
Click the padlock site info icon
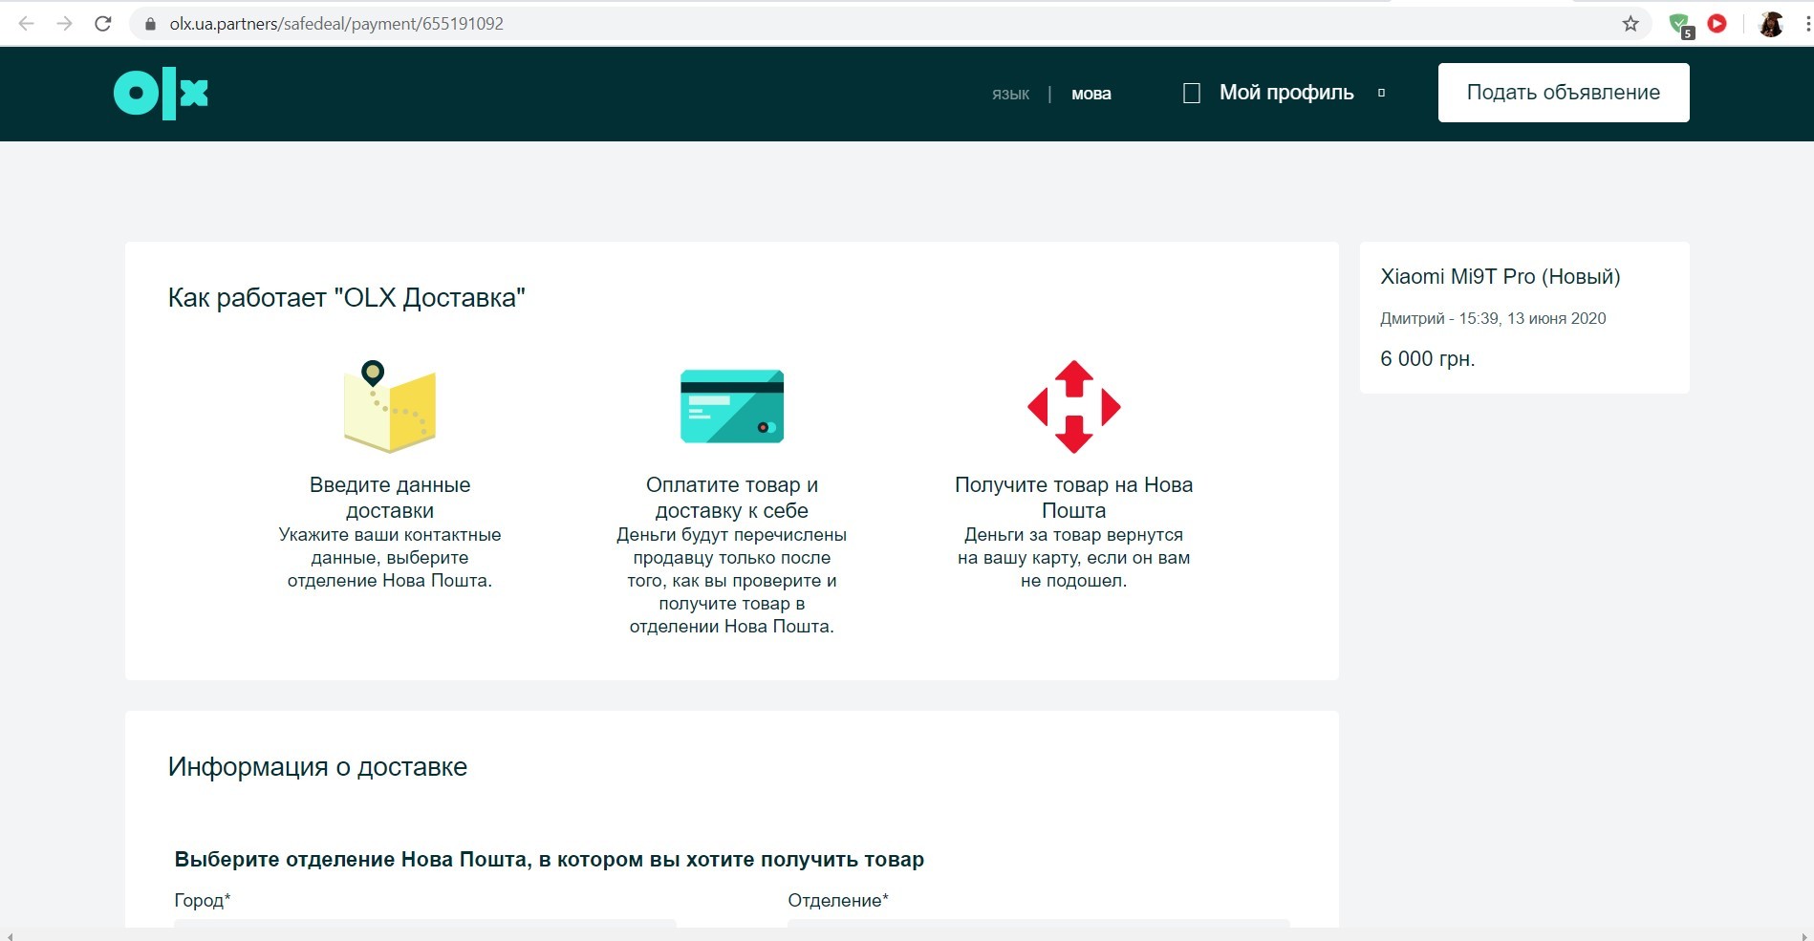point(150,24)
